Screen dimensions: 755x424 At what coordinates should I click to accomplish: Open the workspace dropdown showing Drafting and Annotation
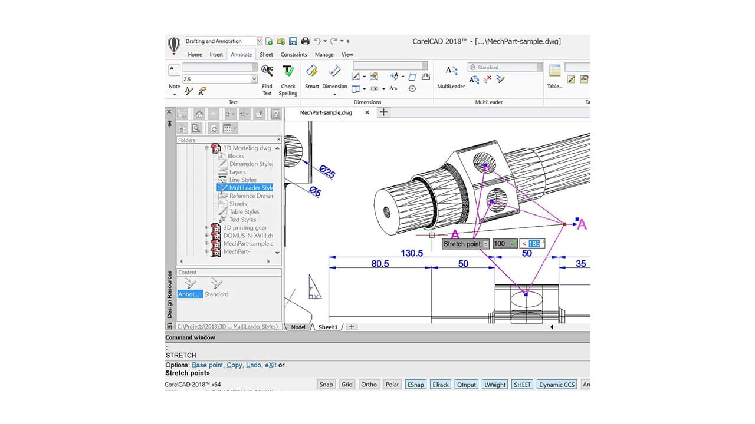pos(258,41)
